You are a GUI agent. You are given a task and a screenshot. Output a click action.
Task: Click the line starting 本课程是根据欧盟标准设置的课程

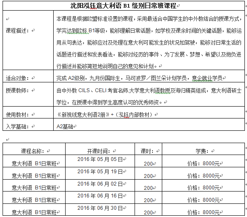point(149,19)
